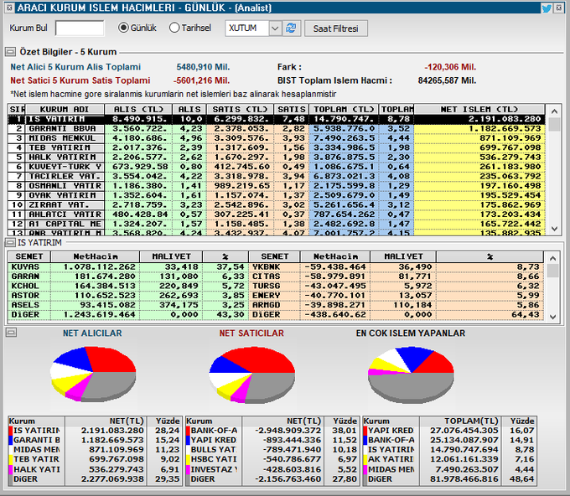Select the TACIRLER YAT. row
The height and width of the screenshot is (496, 570).
[277, 176]
